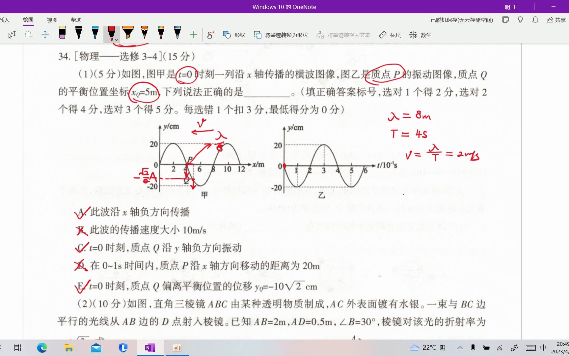Select the blue pen
The height and width of the screenshot is (356, 569).
pyautogui.click(x=95, y=33)
